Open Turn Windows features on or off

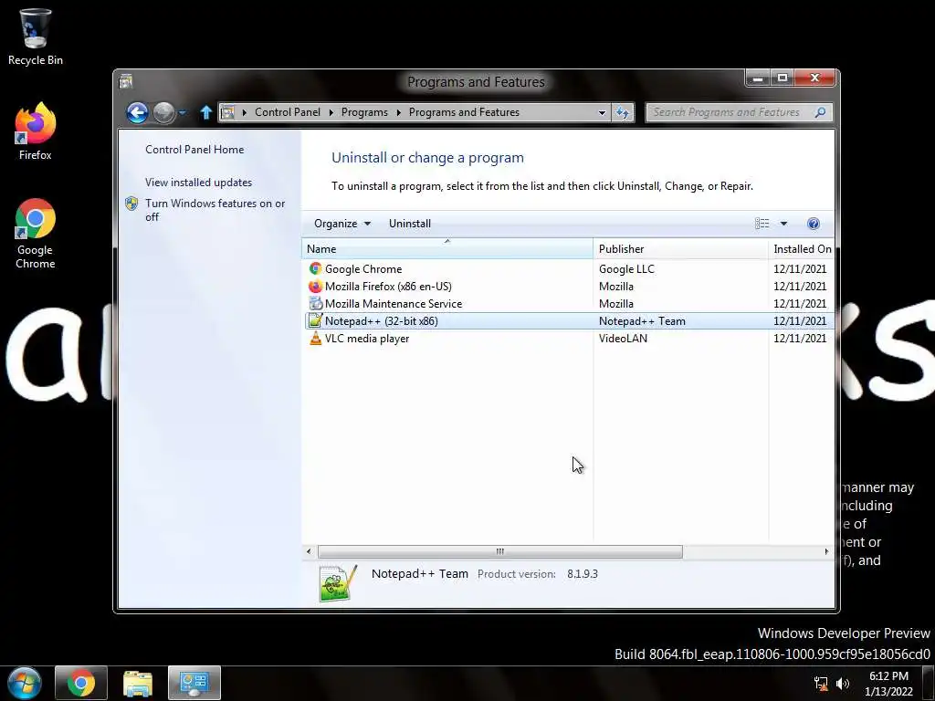[x=215, y=210]
